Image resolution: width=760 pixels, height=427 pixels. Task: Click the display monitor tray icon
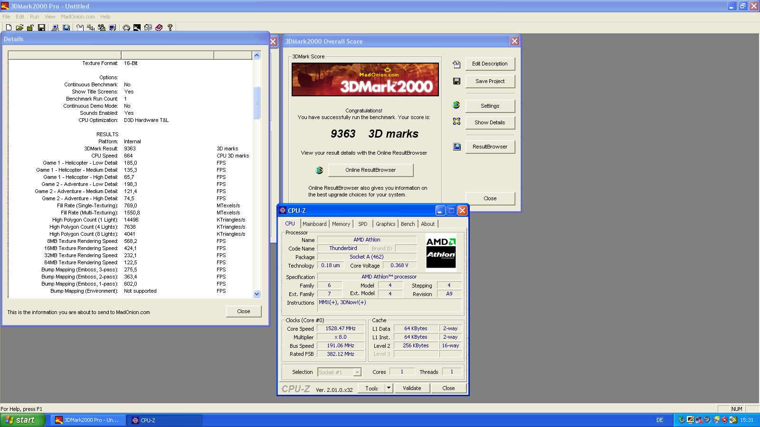click(x=691, y=420)
